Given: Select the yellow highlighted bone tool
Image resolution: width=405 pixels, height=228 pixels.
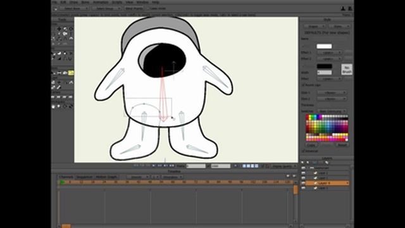Looking at the screenshot, I should click(71, 73).
